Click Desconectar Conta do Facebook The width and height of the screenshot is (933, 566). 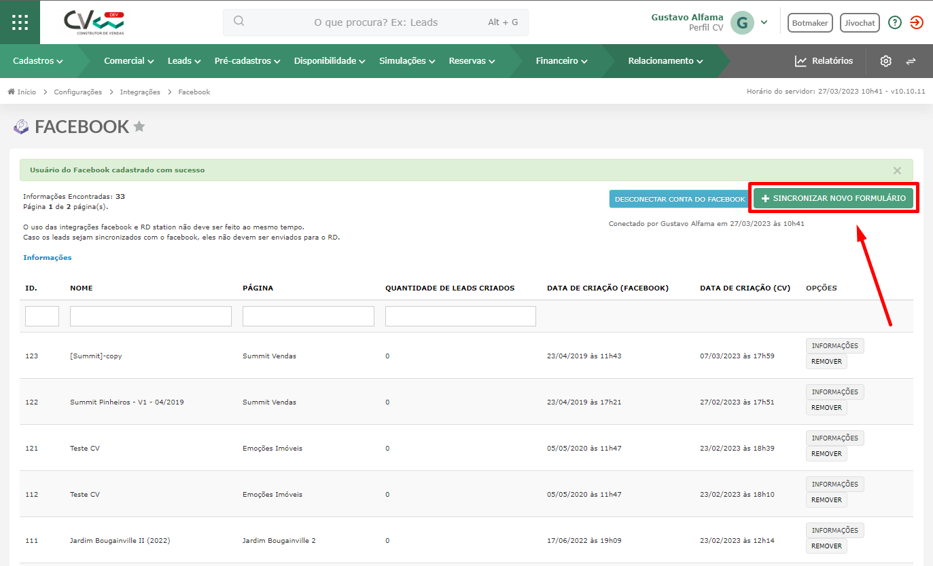coord(680,199)
